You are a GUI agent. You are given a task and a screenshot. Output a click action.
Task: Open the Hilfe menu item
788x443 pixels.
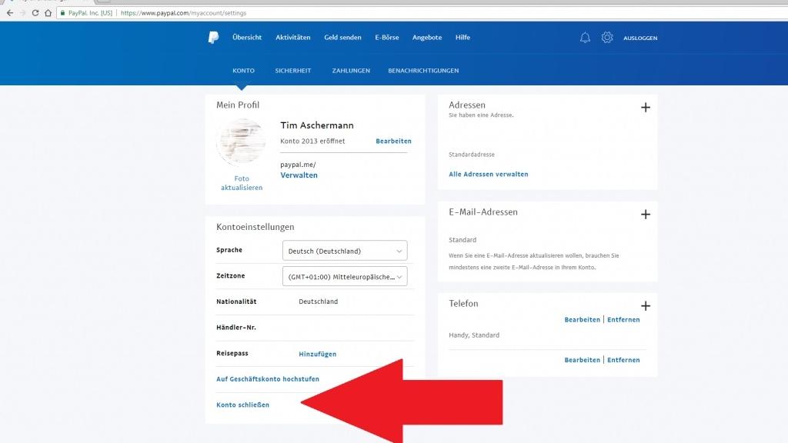[462, 37]
